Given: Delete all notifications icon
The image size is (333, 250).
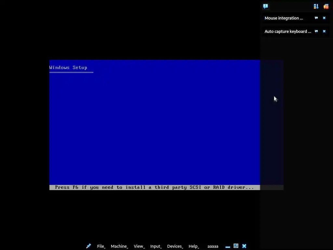Looking at the screenshot, I should click(x=326, y=7).
